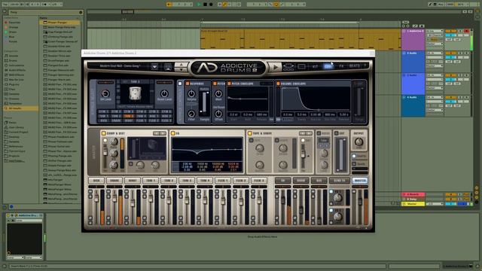
Task: Open the Addictive Drums preset dropdown arrow
Action: pyautogui.click(x=154, y=66)
